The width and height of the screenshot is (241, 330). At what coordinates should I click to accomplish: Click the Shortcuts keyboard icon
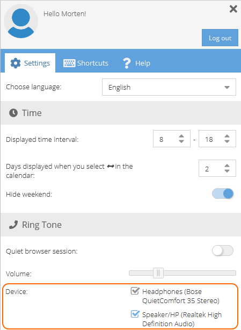pos(69,63)
